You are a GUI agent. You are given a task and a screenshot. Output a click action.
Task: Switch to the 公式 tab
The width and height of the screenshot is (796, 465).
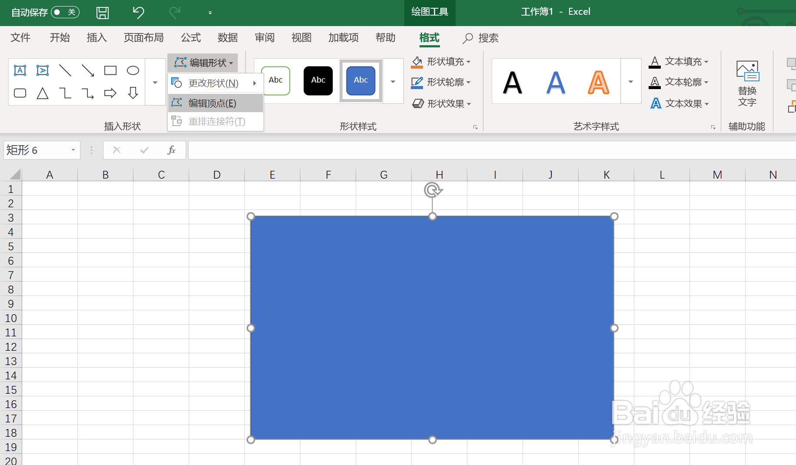tap(191, 38)
